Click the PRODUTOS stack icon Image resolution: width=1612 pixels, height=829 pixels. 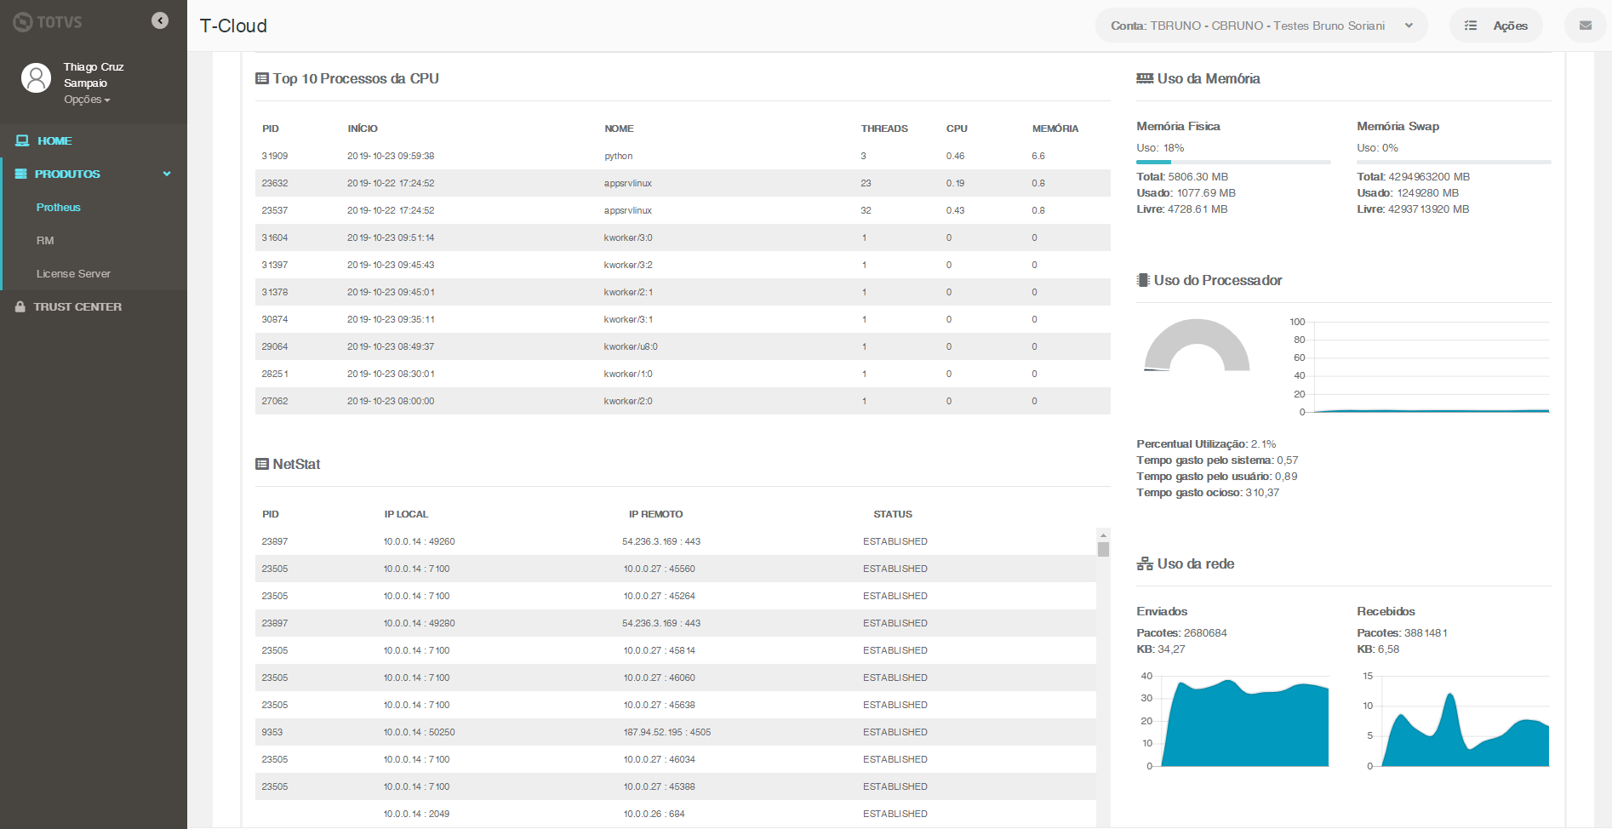click(21, 174)
